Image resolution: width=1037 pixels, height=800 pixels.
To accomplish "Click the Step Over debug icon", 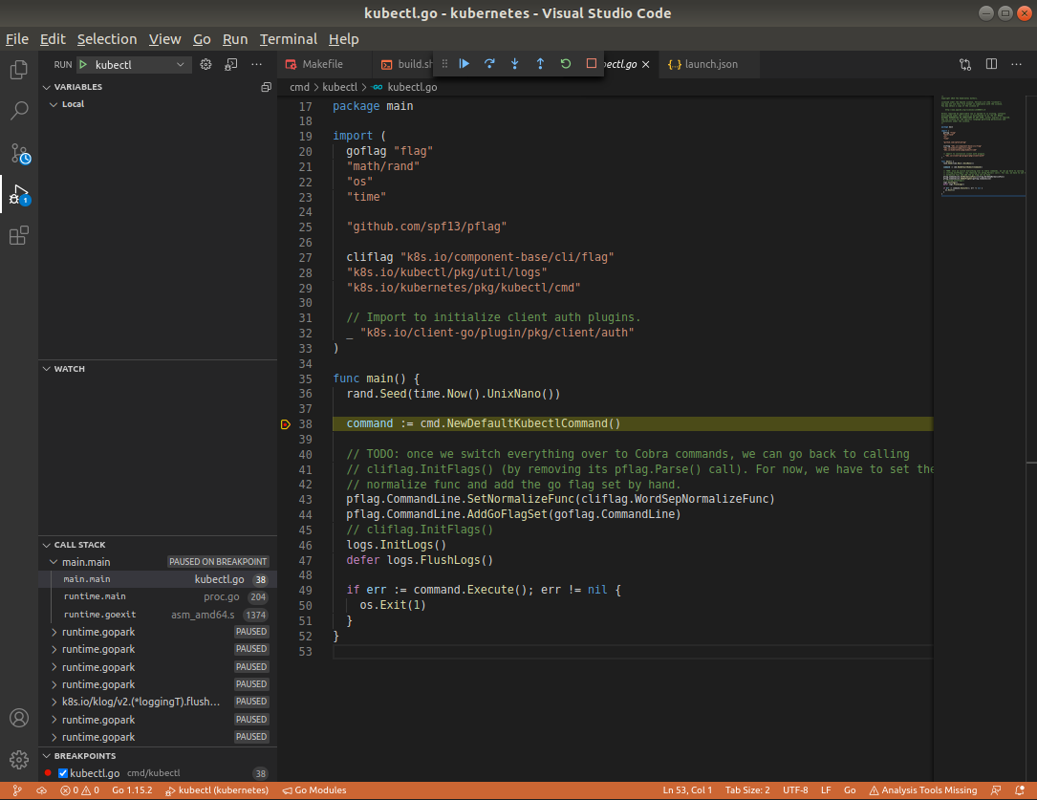I will click(x=489, y=64).
